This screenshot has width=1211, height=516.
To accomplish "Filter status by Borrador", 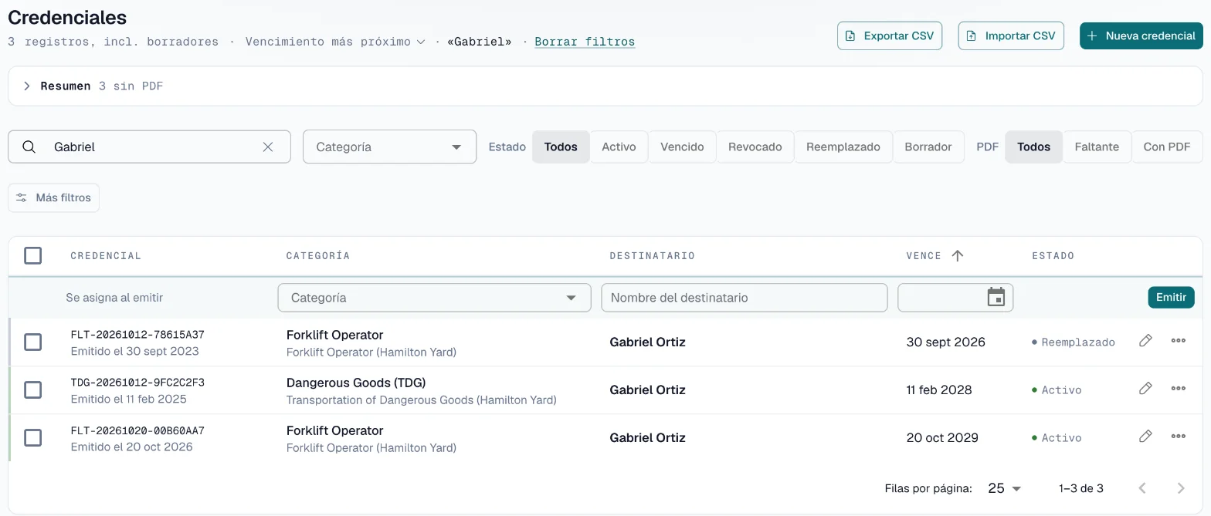I will [928, 147].
